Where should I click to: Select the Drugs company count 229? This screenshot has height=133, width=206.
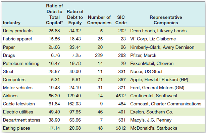(99, 55)
